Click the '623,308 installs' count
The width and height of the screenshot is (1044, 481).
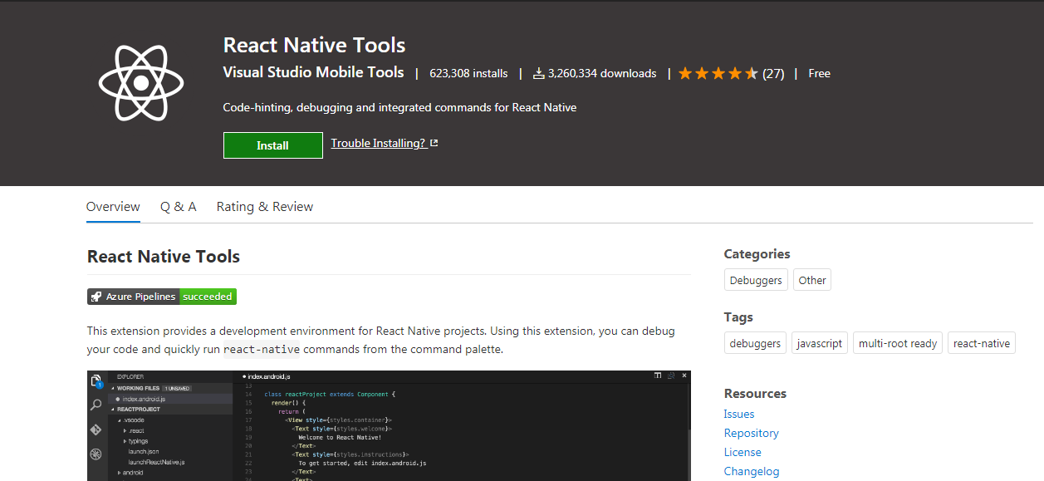[x=468, y=73]
